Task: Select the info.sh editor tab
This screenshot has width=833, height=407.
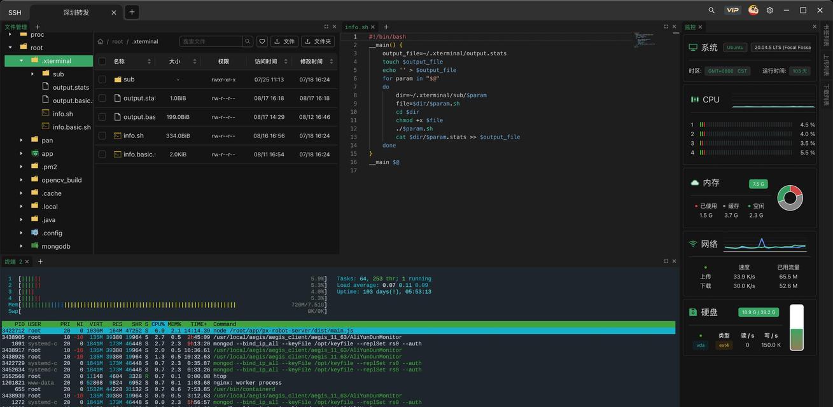Action: coord(356,27)
